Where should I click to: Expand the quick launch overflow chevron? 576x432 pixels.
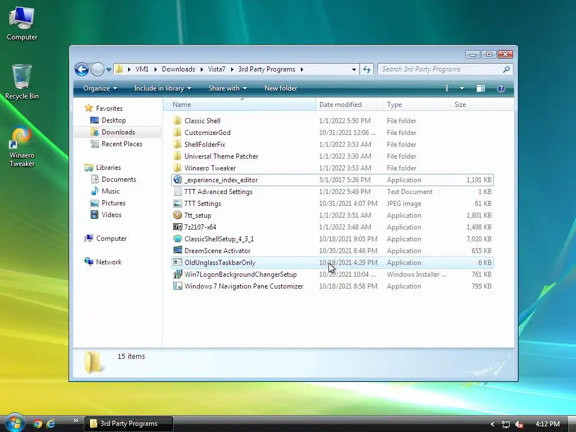click(76, 421)
